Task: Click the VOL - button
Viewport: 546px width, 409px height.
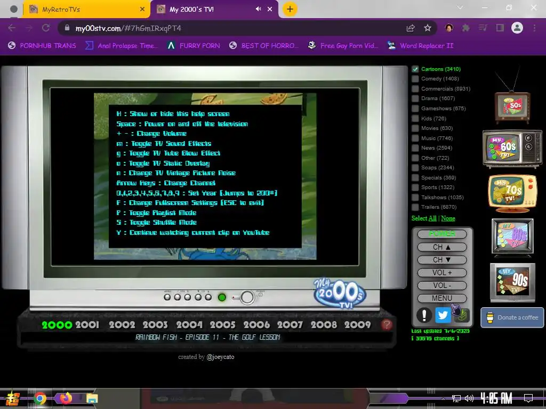Action: [x=442, y=285]
